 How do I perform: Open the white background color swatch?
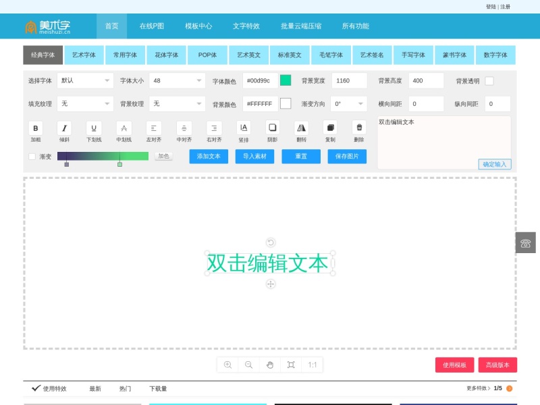tap(286, 103)
